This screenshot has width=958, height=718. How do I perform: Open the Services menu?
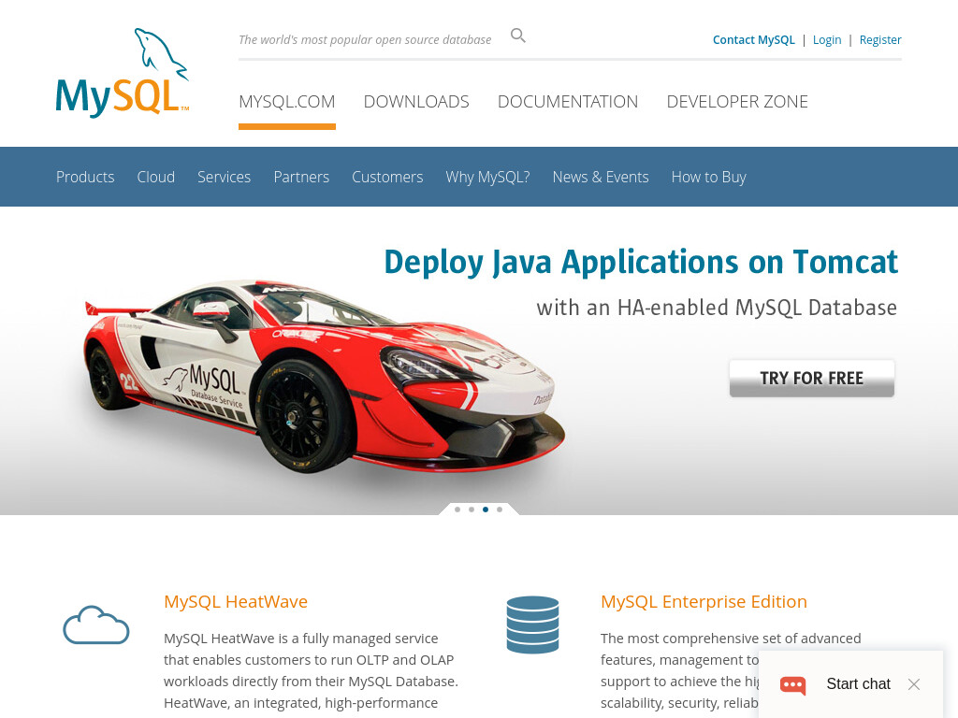tap(224, 177)
